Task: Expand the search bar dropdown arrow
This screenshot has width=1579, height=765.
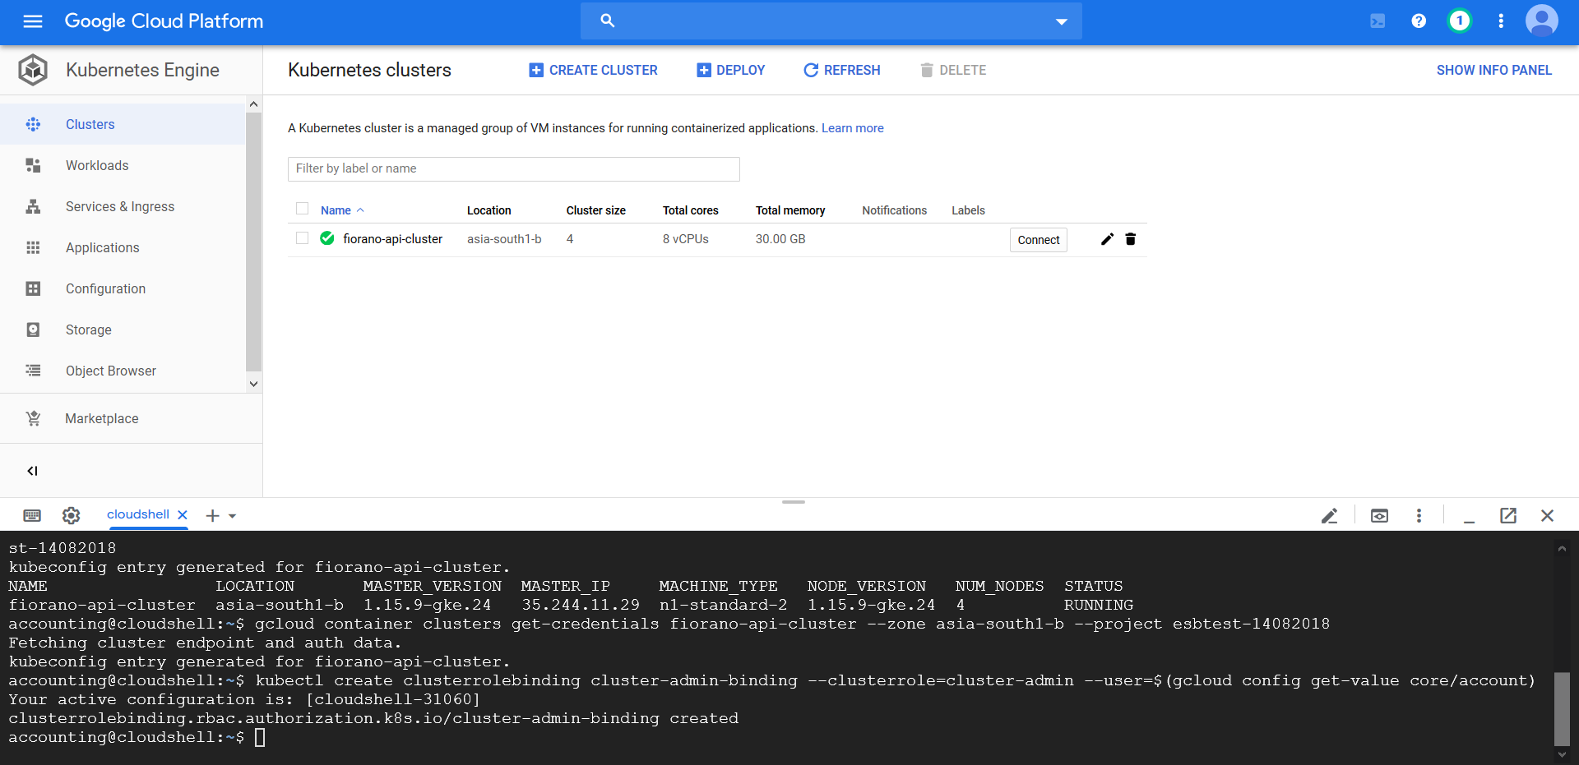Action: pyautogui.click(x=1062, y=21)
